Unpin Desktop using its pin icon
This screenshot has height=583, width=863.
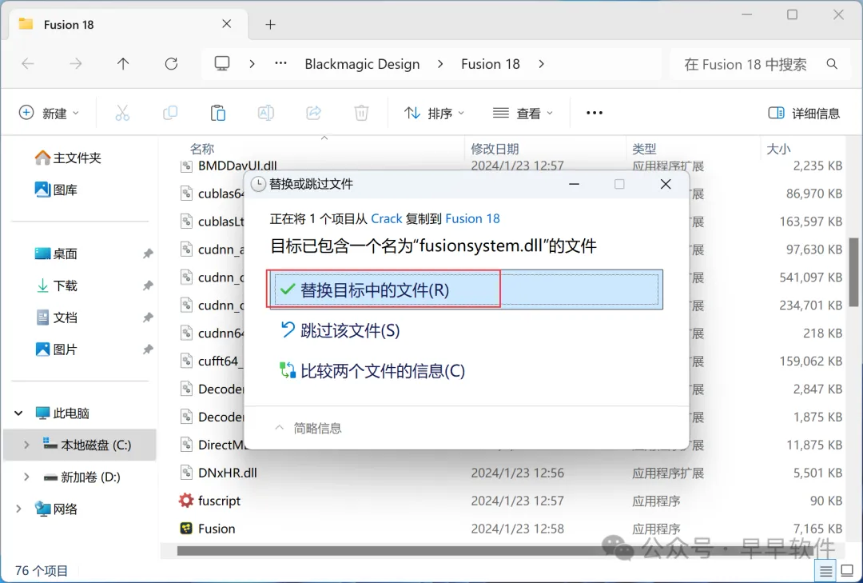[148, 254]
